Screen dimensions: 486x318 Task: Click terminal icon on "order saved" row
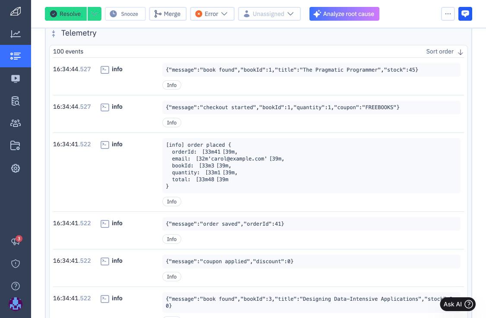pos(105,224)
